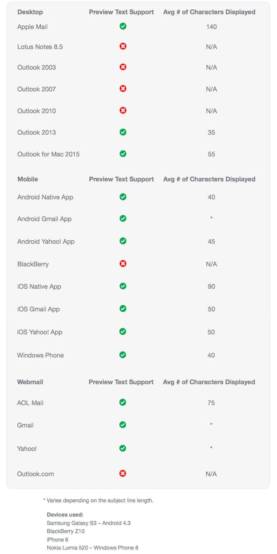Click the green checkmark beside Apple Mail
The height and width of the screenshot is (554, 277).
click(x=123, y=26)
